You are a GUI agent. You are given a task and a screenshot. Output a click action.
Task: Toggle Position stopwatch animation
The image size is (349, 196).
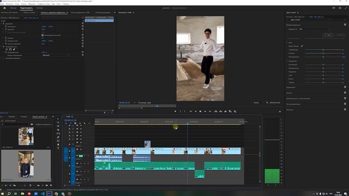(x=6, y=27)
